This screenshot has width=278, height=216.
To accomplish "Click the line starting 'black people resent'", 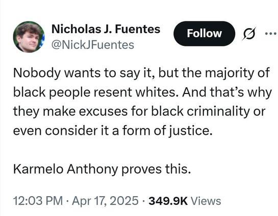I will click(x=142, y=92).
